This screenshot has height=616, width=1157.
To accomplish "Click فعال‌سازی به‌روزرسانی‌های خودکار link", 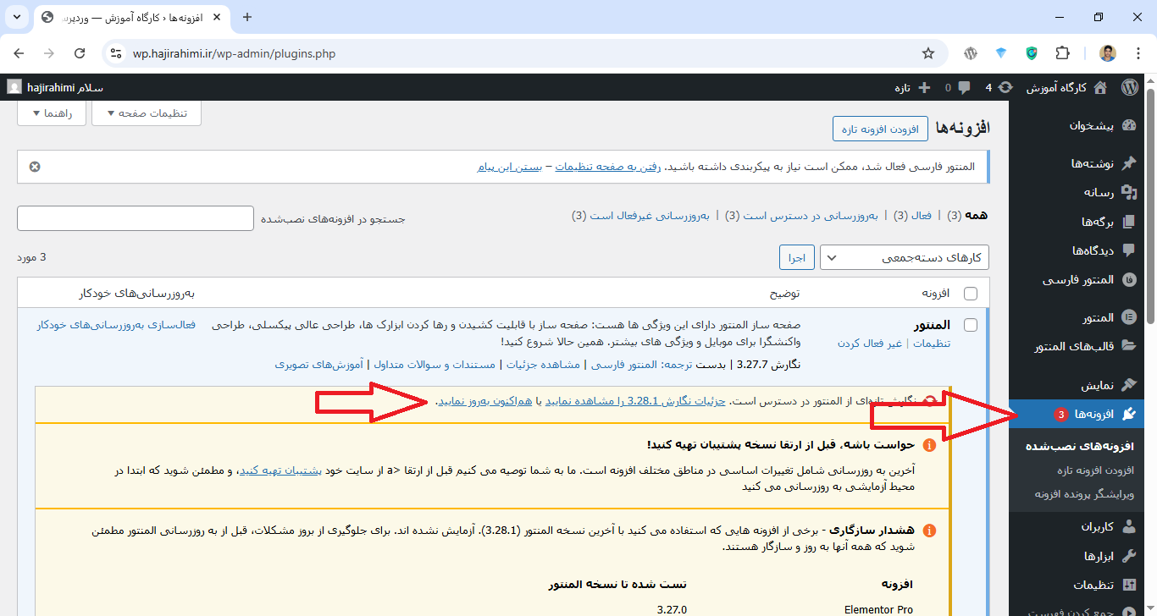I will click(x=116, y=324).
